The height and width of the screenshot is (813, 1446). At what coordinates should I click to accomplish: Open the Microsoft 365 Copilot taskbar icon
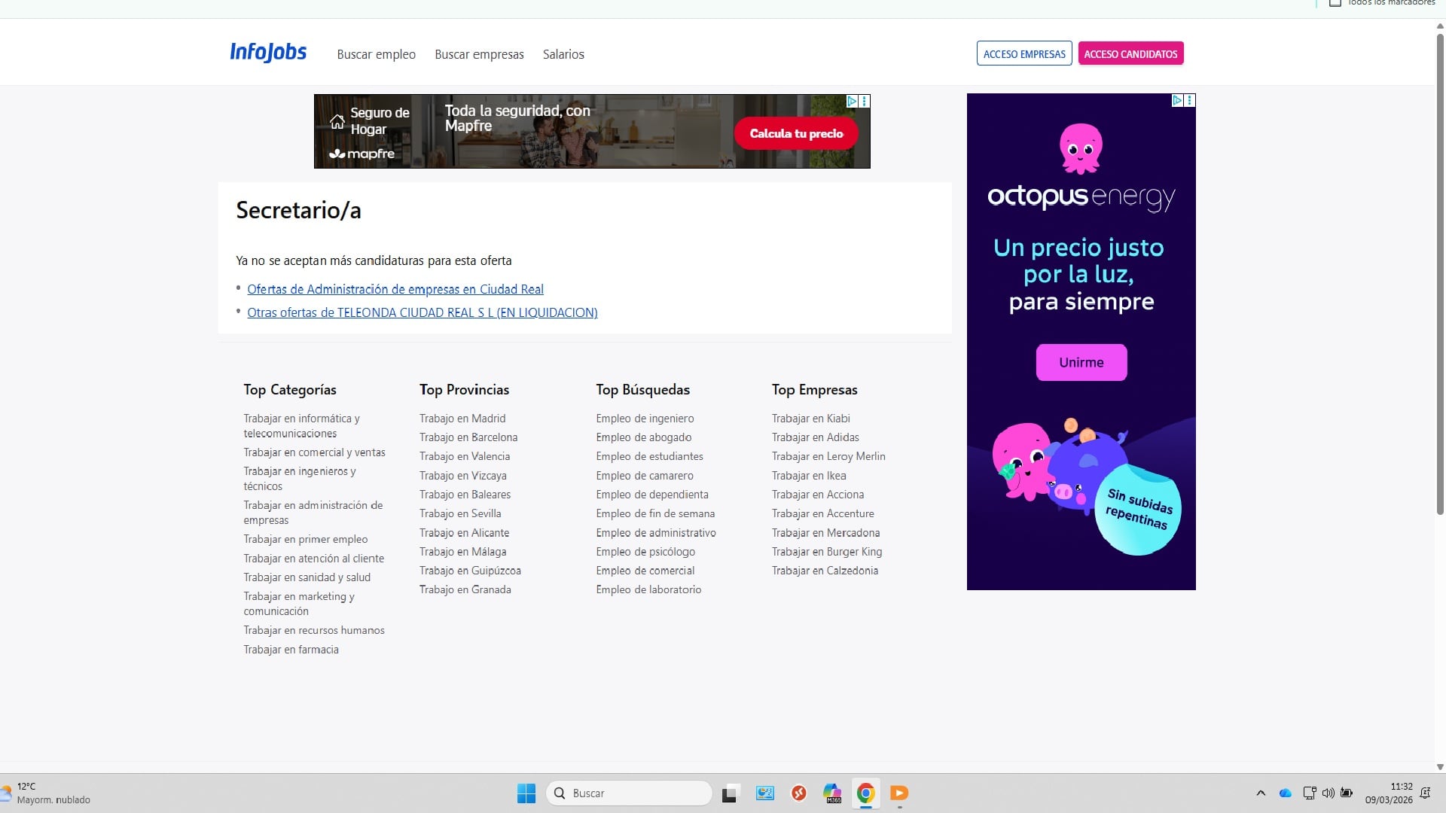[x=832, y=793]
